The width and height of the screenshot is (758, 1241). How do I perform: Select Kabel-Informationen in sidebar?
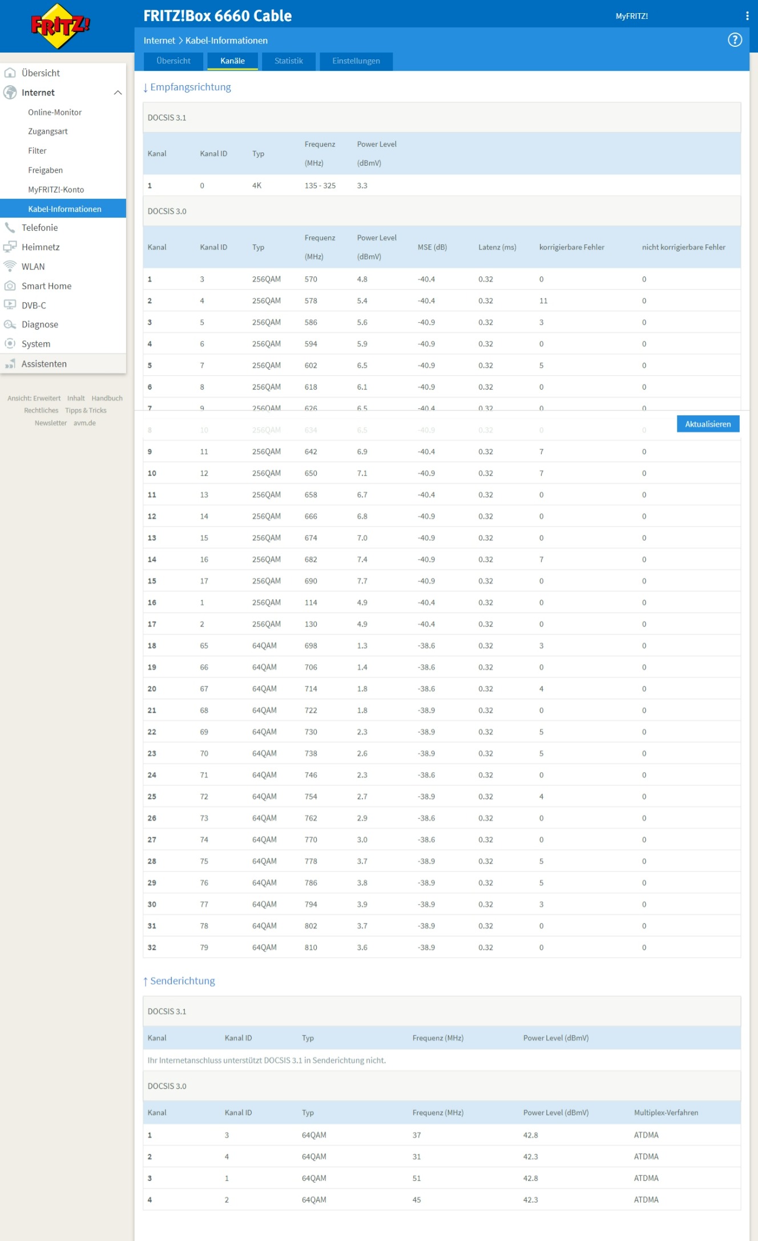(x=63, y=208)
